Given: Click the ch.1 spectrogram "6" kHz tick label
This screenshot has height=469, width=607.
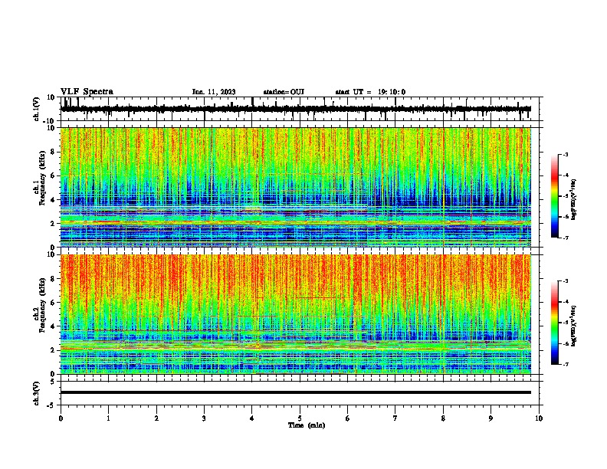Looking at the screenshot, I should tap(53, 176).
